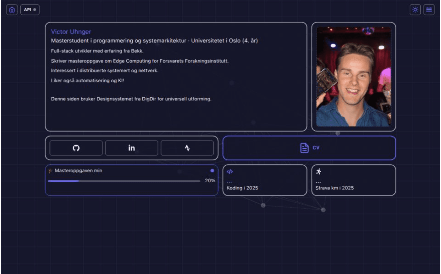Image resolution: width=441 pixels, height=274 pixels.
Task: Click the code brackets icon
Action: click(x=229, y=172)
